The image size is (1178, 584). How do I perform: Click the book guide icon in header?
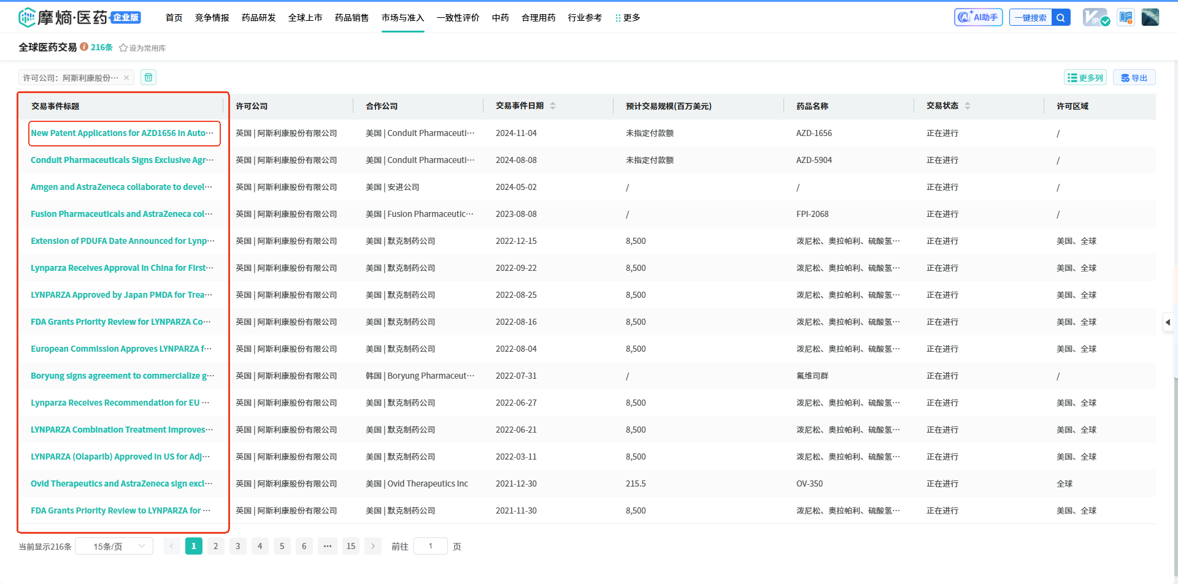[1125, 17]
